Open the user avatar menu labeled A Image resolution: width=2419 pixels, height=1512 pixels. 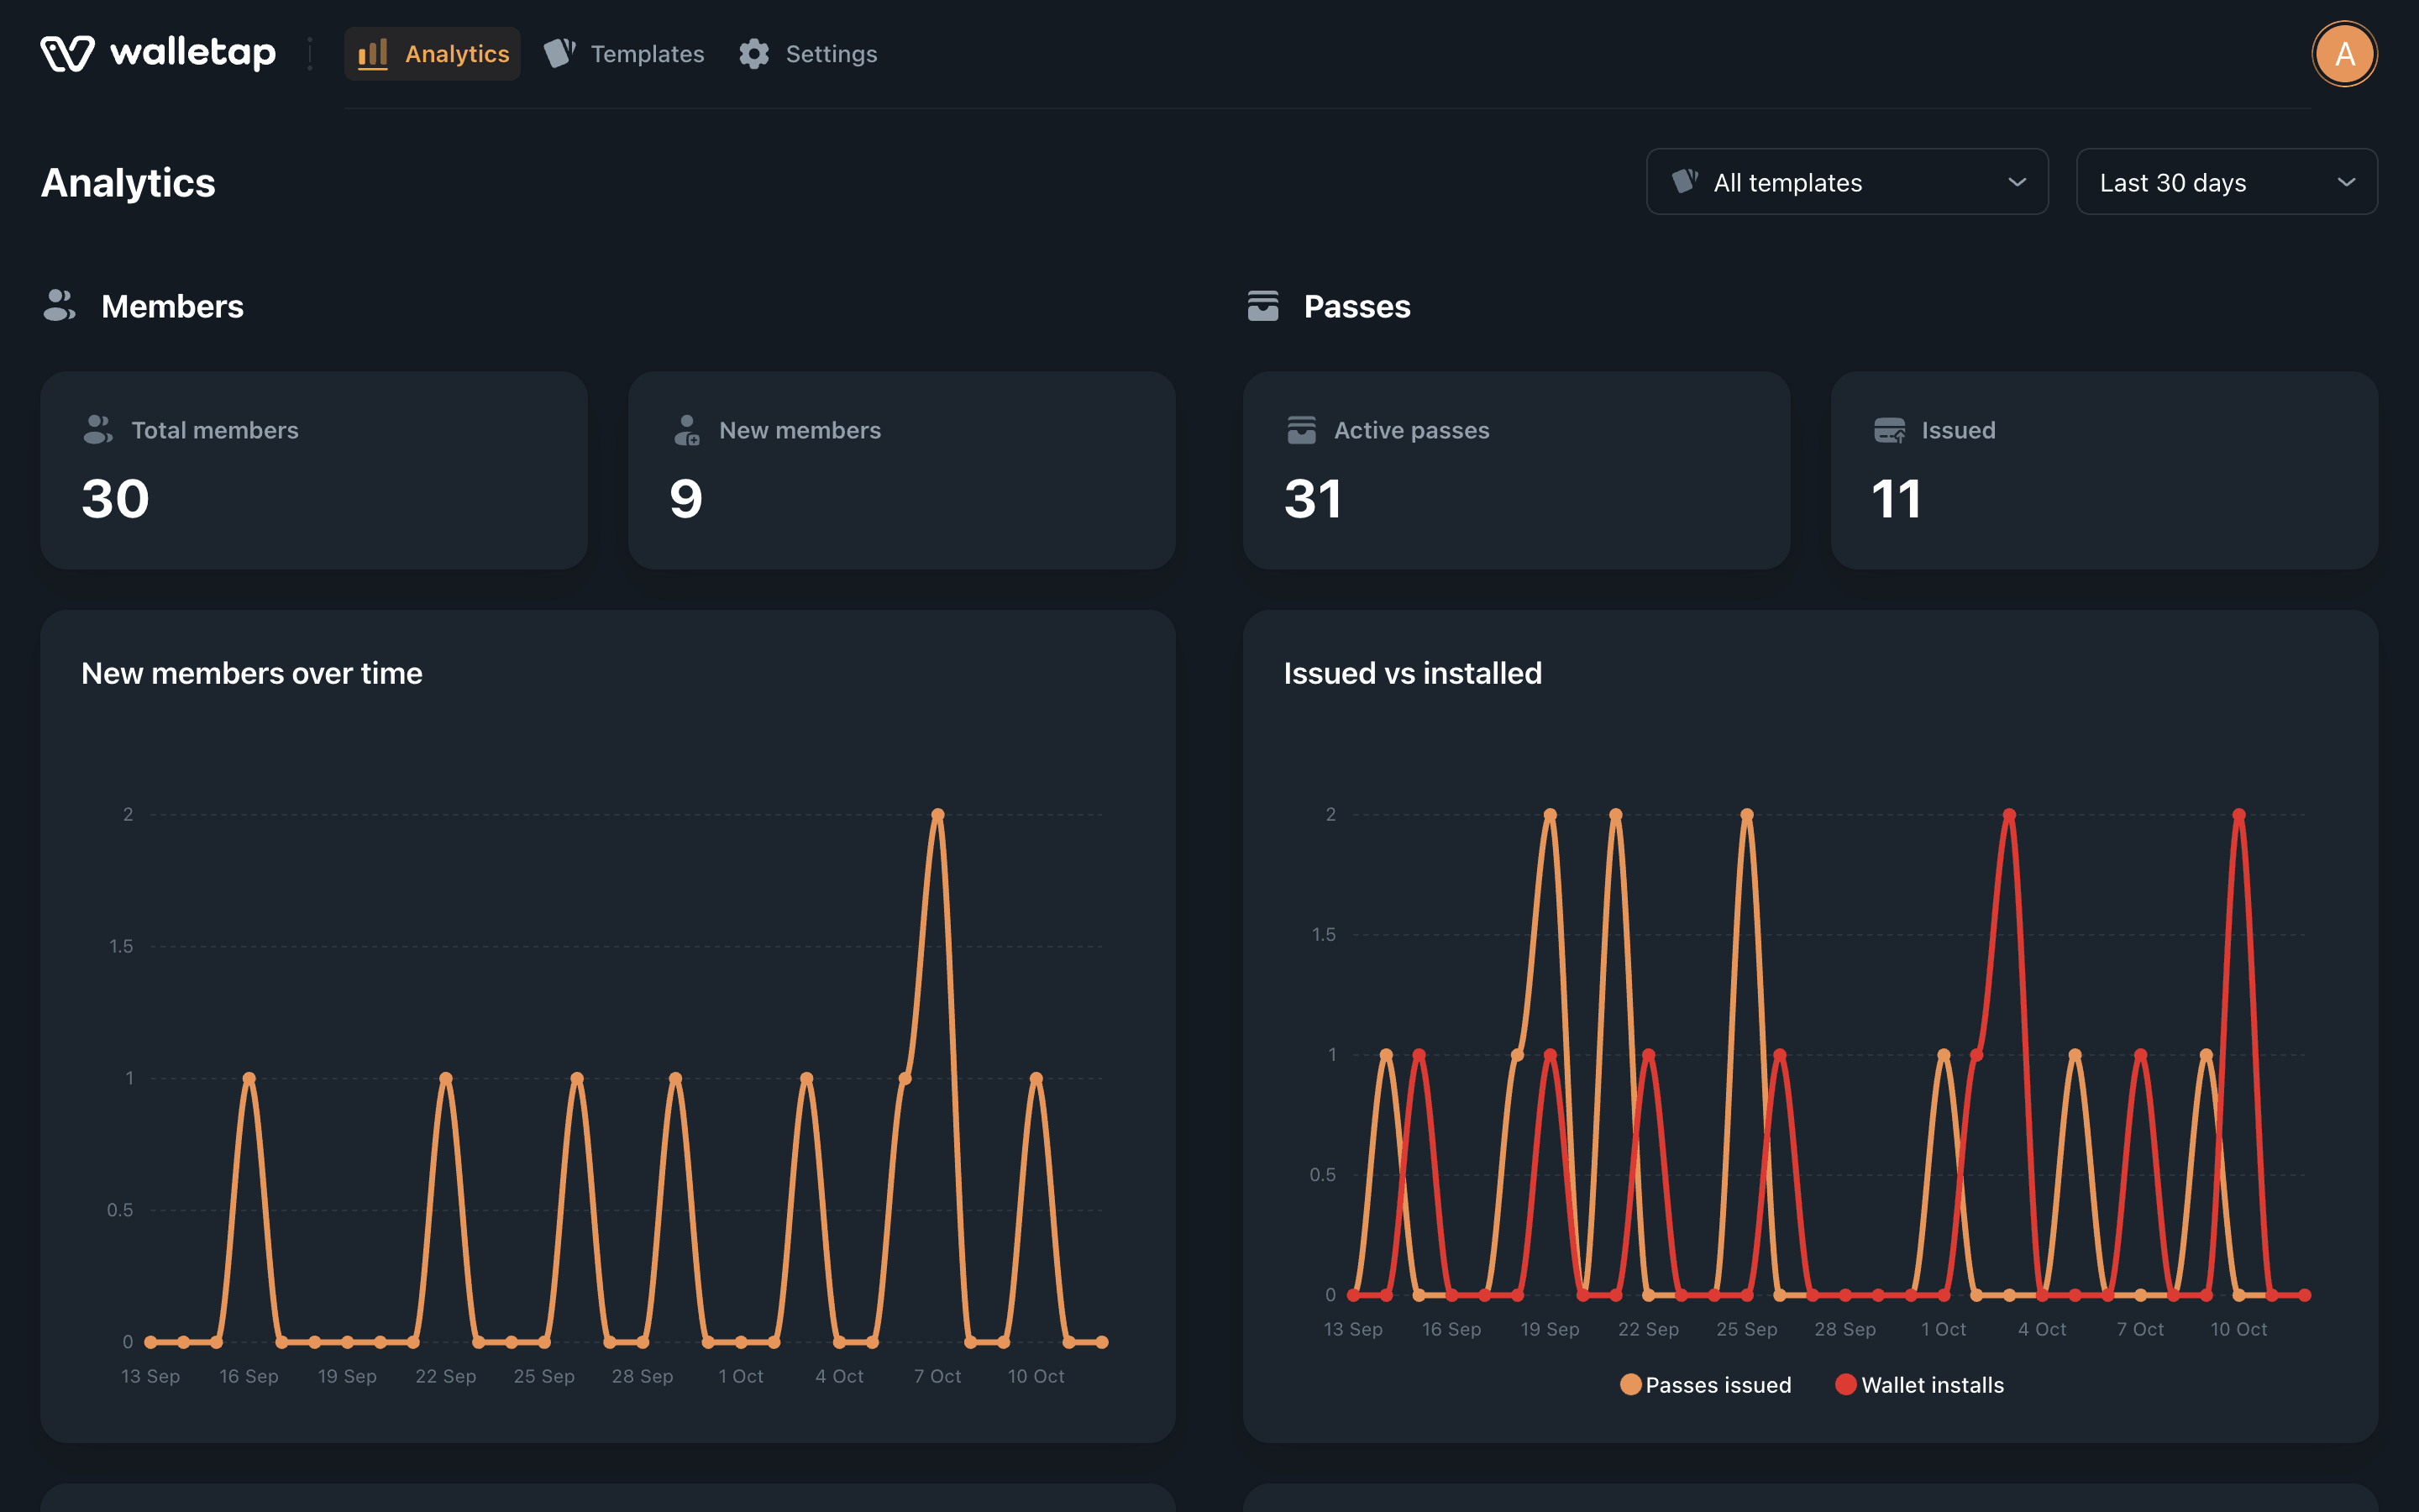click(2344, 54)
